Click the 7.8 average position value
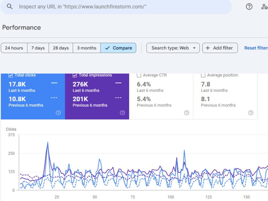The width and height of the screenshot is (268, 201). (206, 84)
